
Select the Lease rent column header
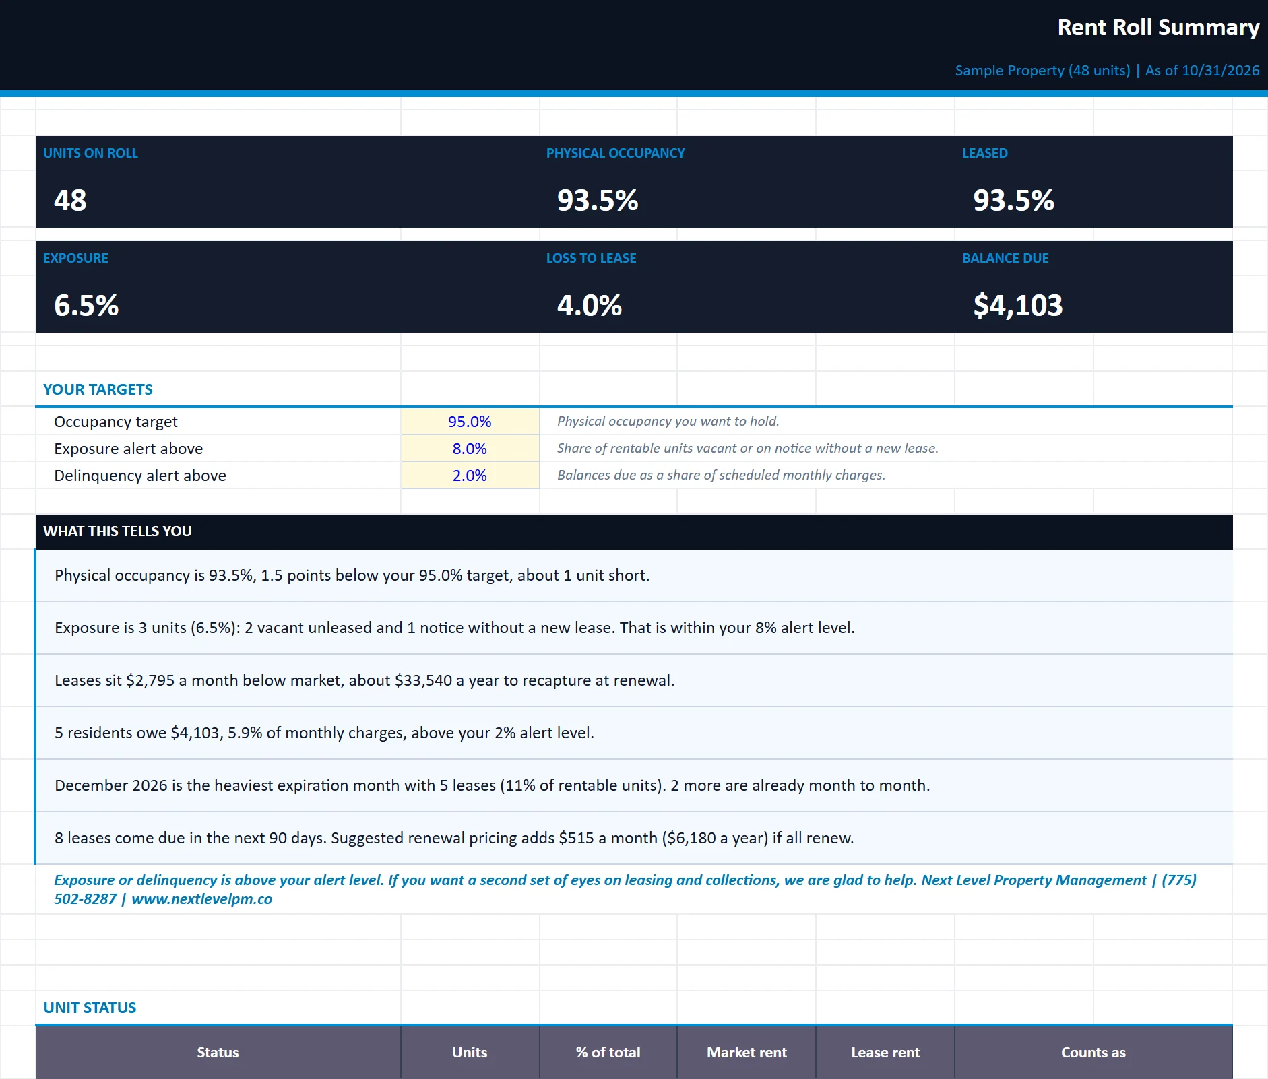tap(885, 1052)
